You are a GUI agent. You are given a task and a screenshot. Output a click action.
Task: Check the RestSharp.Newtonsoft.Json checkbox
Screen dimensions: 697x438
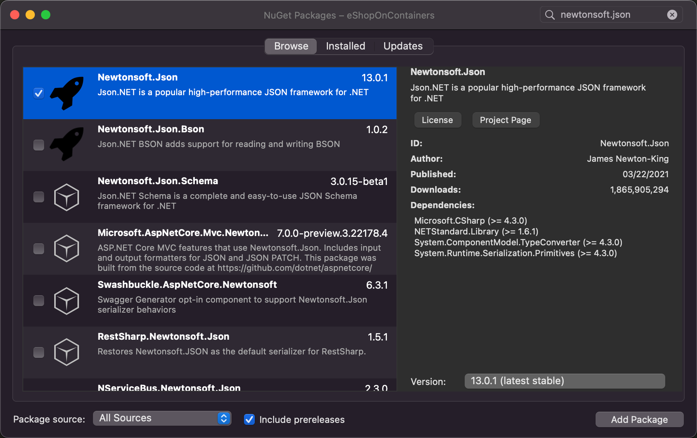[39, 352]
